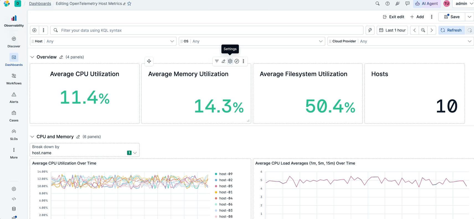
Task: Open the panel more actions dots
Action: [x=243, y=61]
